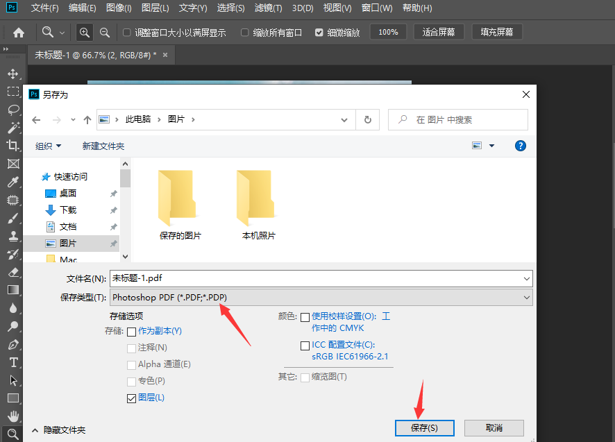Select the Move tool
615x442 pixels.
(13, 74)
